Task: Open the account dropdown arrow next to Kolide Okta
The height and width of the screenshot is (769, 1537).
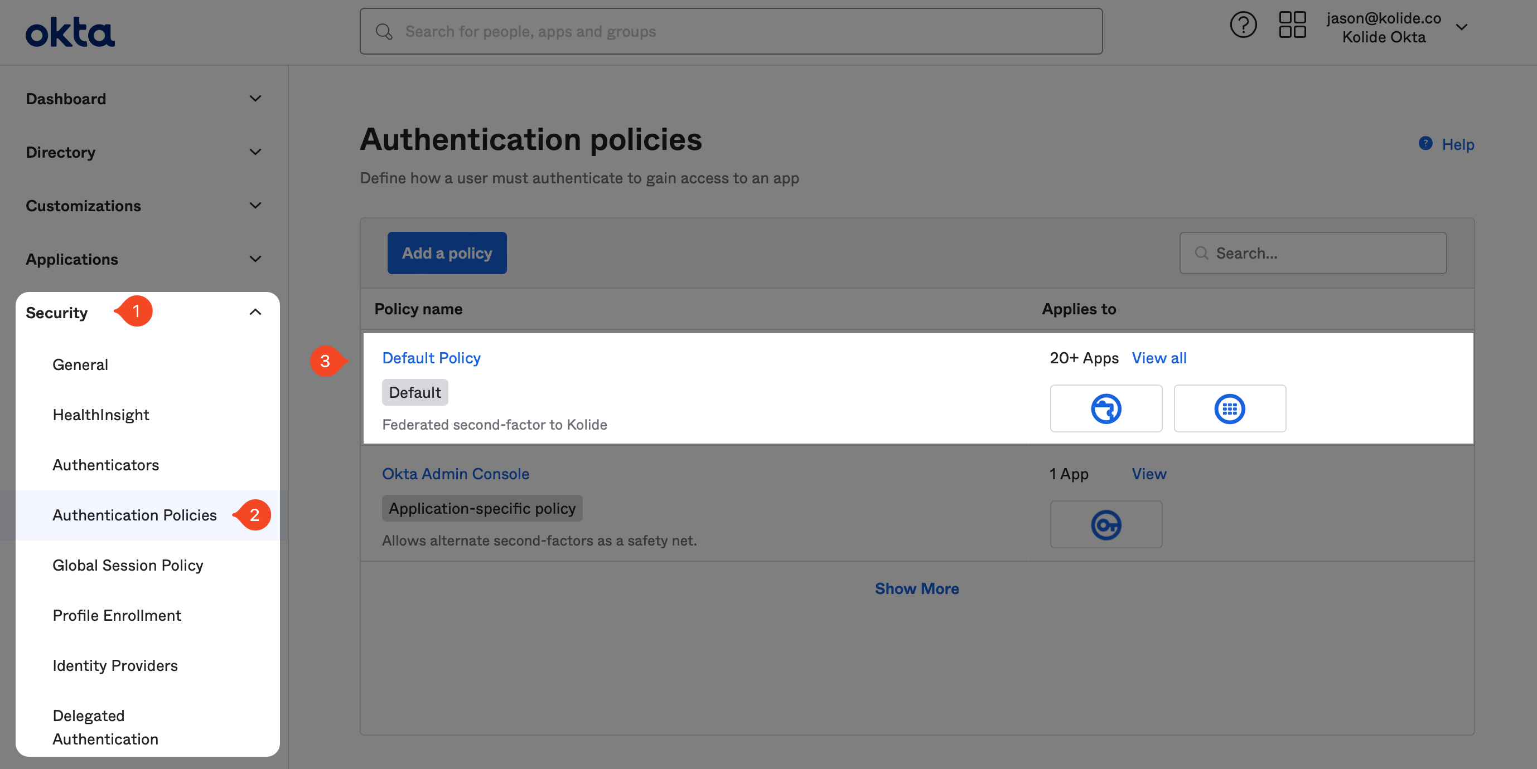Action: click(1461, 27)
